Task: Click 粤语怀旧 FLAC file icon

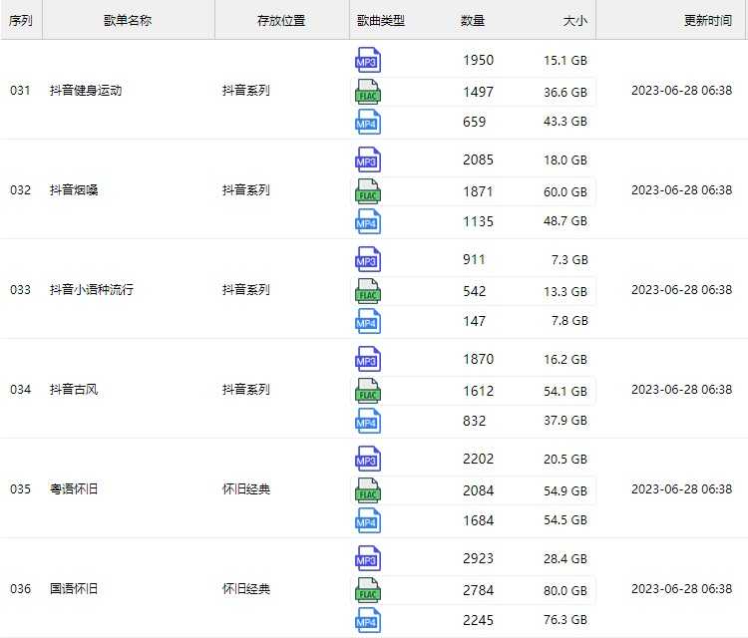Action: click(x=368, y=490)
